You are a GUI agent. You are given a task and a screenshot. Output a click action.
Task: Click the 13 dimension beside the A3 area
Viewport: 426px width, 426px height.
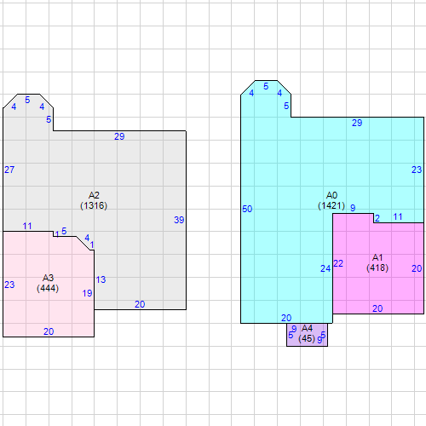point(101,279)
